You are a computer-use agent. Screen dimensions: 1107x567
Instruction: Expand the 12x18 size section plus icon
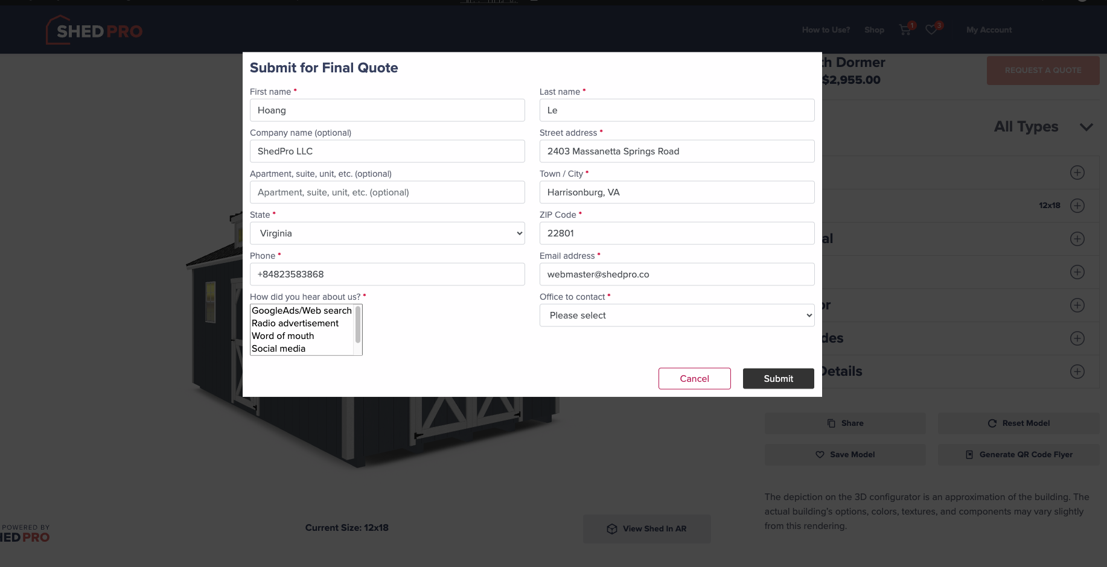[x=1077, y=206]
